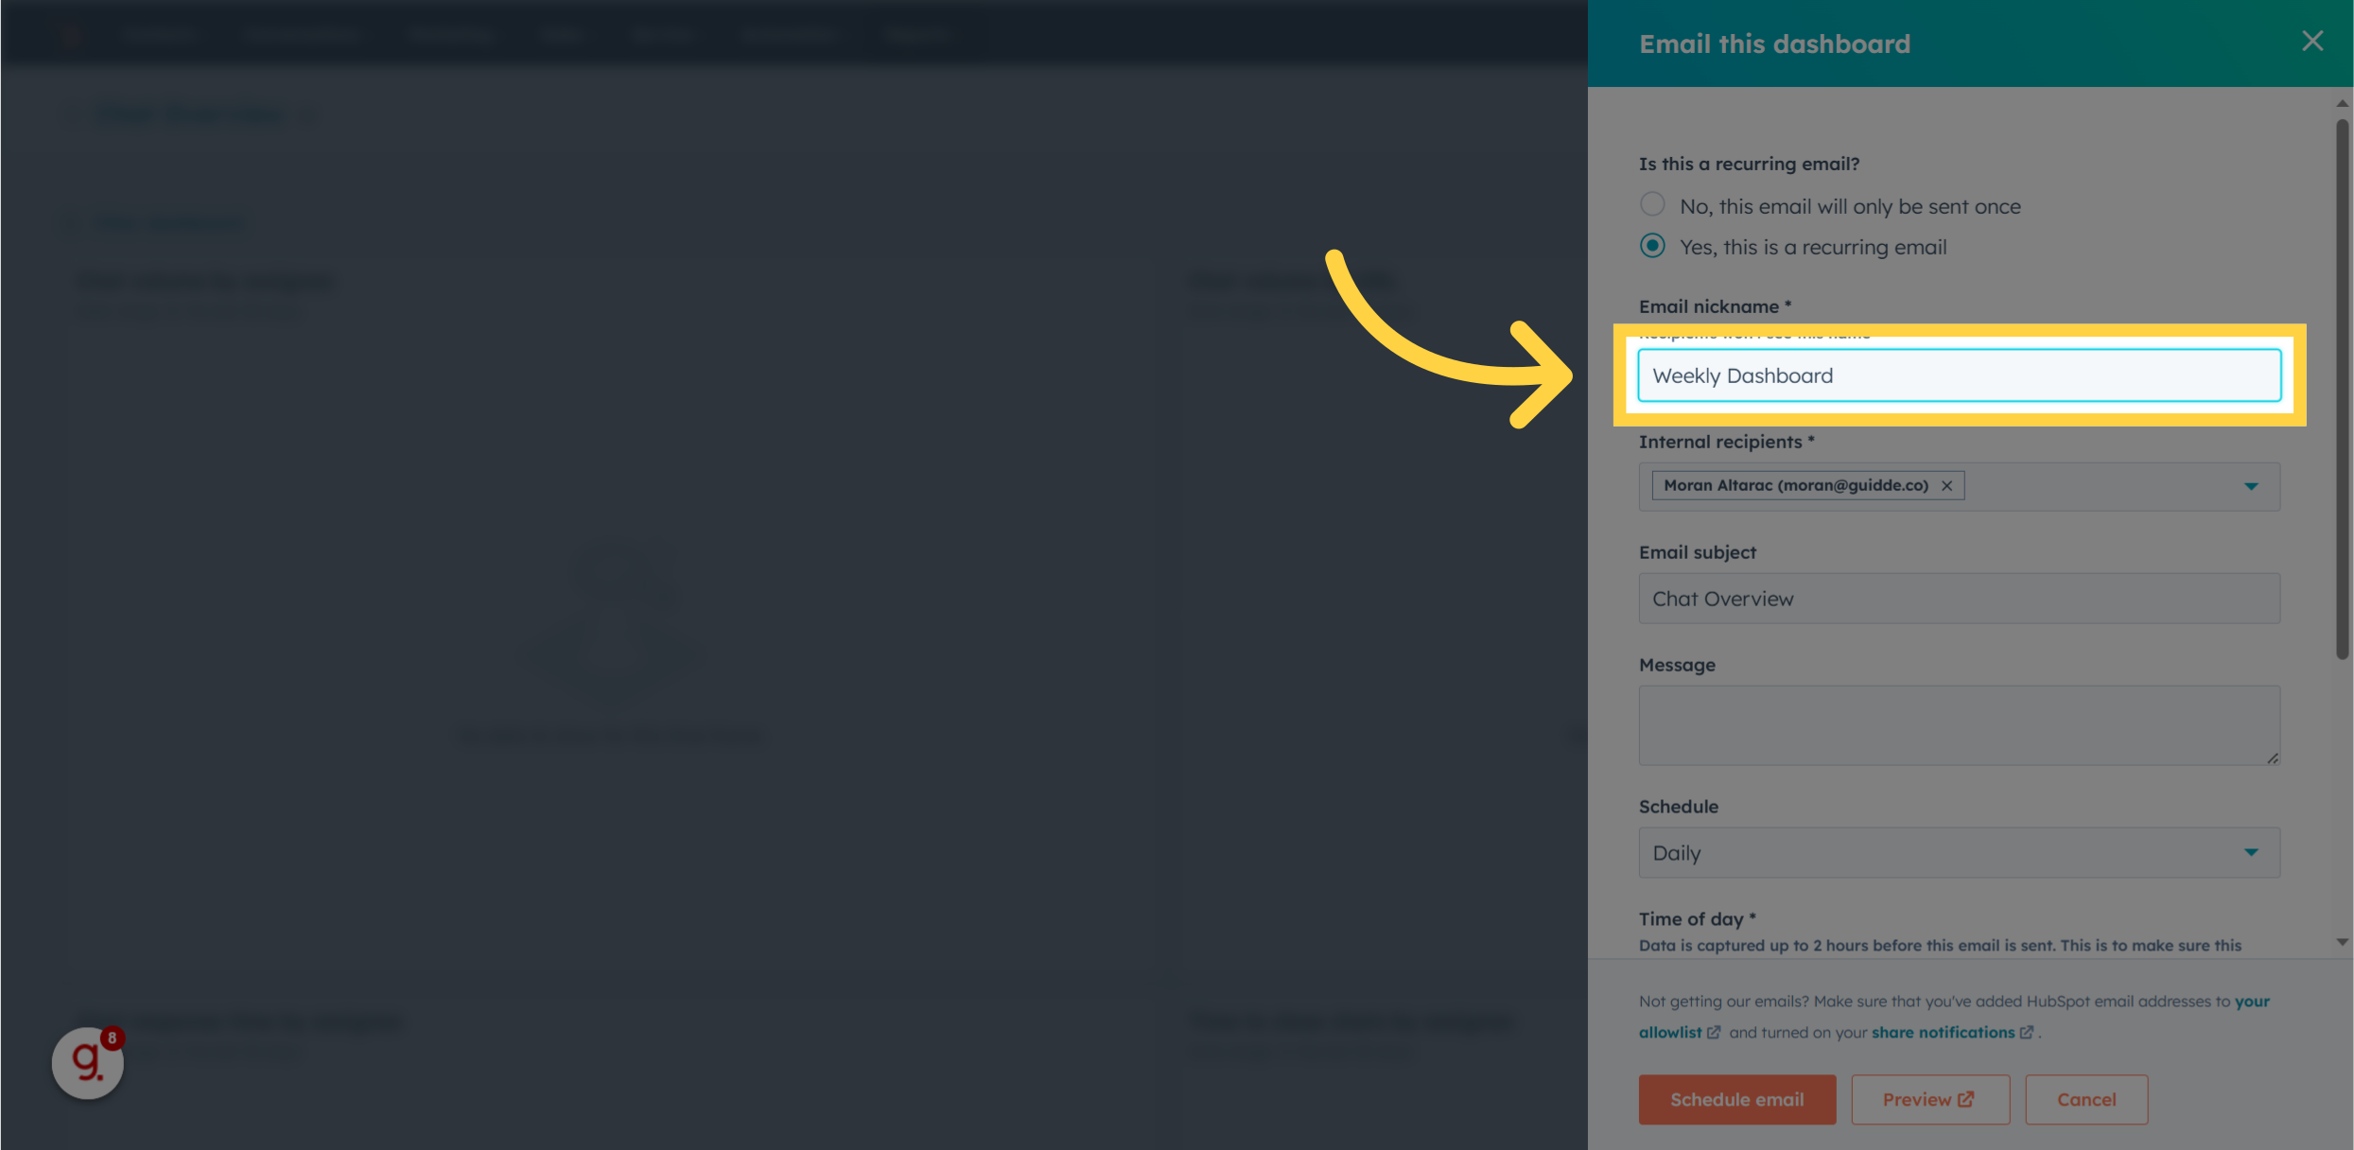Select 'No, this email will only be sent once'

click(x=1651, y=203)
